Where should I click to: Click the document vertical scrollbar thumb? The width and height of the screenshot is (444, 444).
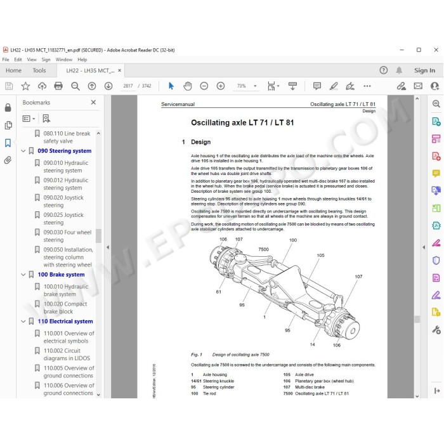click(x=417, y=319)
